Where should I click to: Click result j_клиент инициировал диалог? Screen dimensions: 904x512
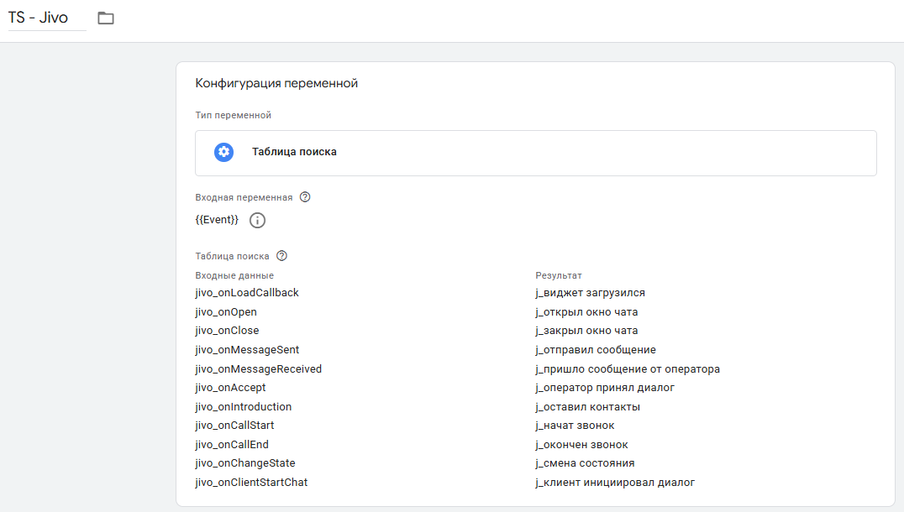[x=615, y=482]
